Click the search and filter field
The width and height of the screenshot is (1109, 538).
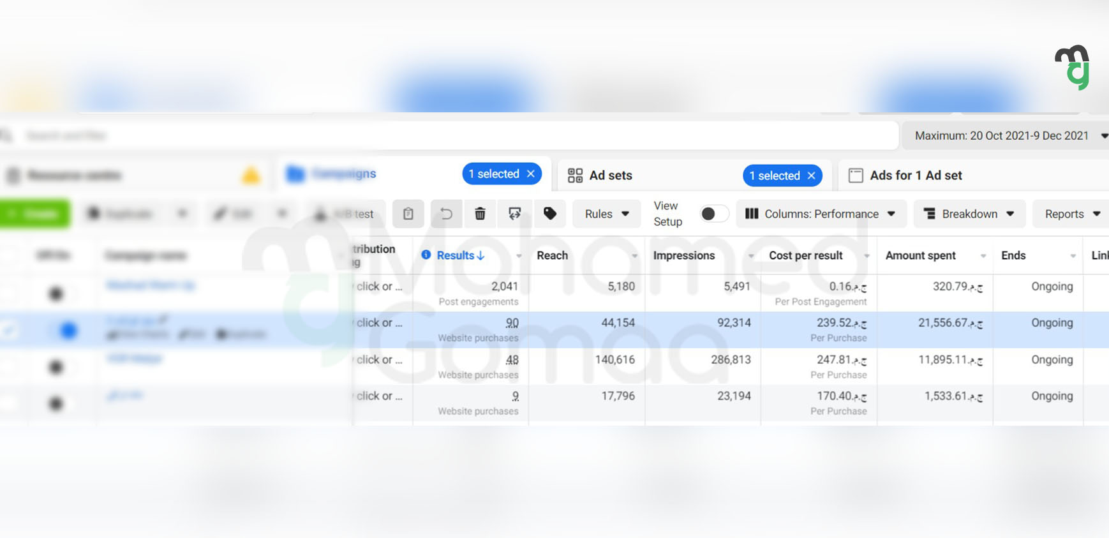coord(449,135)
